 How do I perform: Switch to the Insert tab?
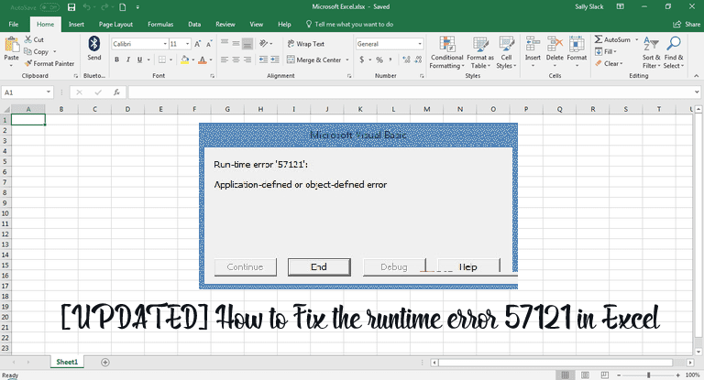point(76,24)
